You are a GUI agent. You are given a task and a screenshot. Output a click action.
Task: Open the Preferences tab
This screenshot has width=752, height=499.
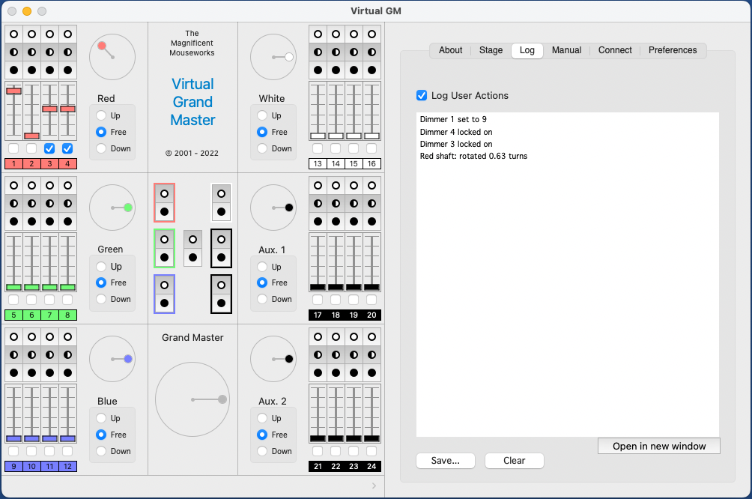pos(672,50)
